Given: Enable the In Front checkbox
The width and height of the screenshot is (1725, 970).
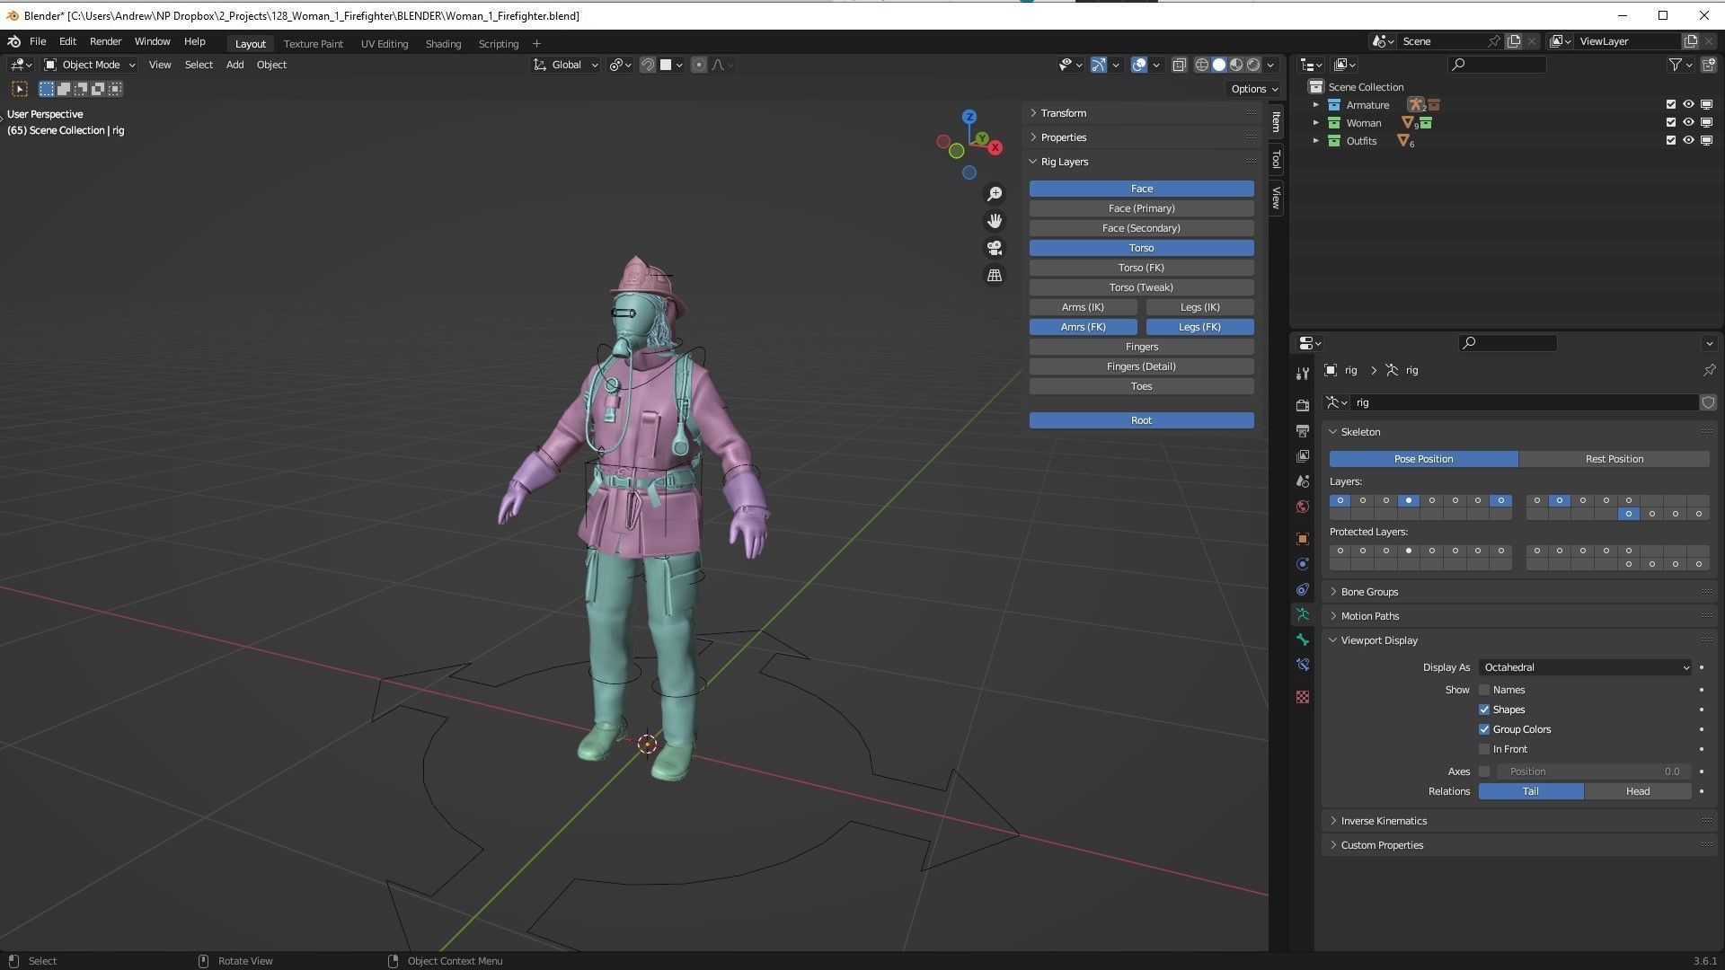Looking at the screenshot, I should pos(1484,749).
